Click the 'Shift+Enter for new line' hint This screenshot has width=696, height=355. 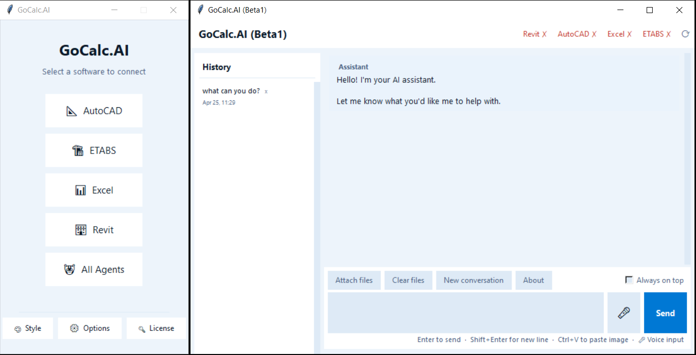pos(509,340)
